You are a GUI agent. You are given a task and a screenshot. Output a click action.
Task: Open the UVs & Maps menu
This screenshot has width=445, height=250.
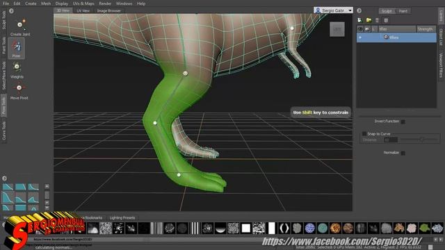(x=83, y=3)
